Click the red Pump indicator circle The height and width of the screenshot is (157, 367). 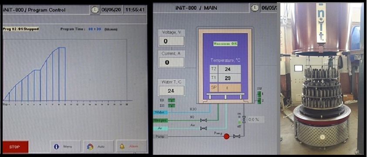pos(226,136)
